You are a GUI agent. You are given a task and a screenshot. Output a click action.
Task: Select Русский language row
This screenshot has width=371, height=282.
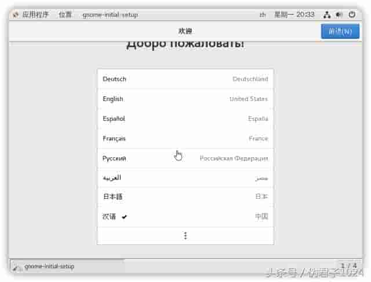tap(185, 158)
